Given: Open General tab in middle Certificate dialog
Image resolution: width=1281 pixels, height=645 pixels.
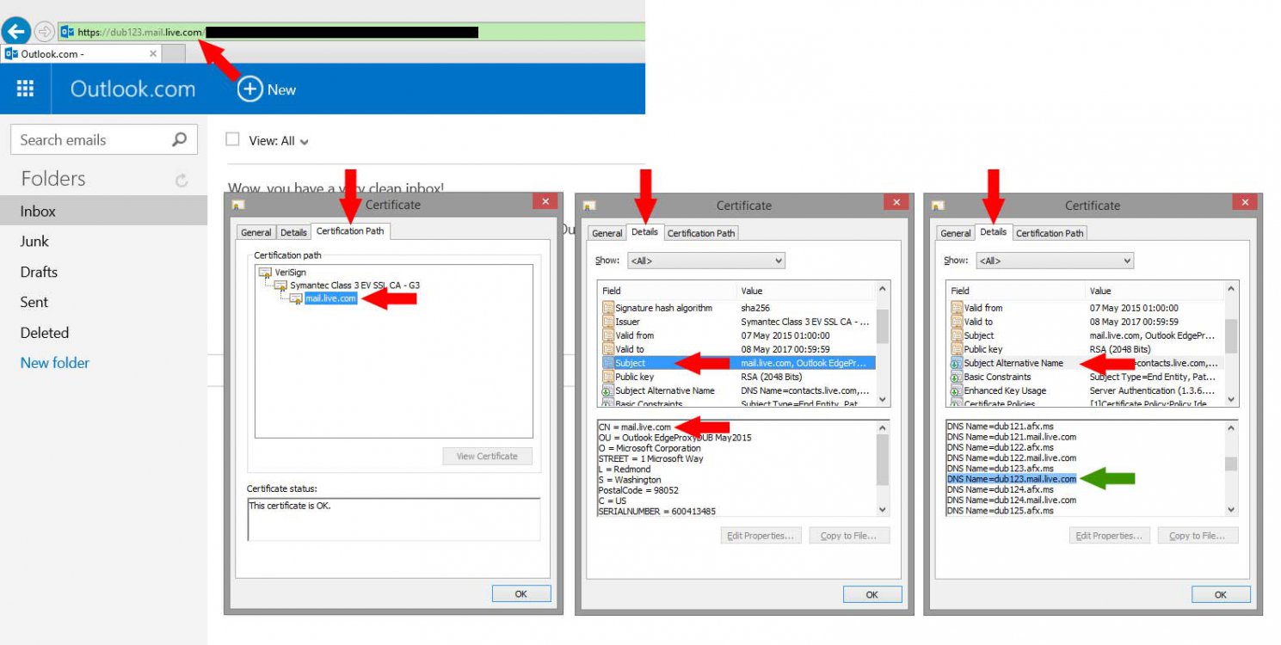Looking at the screenshot, I should click(x=607, y=233).
